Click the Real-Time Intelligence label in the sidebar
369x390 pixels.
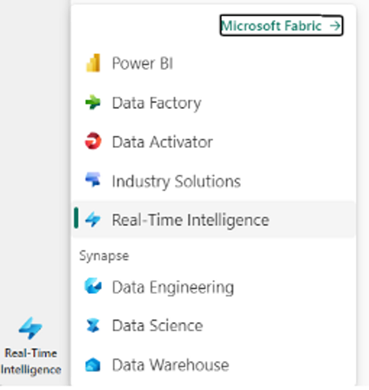click(31, 362)
